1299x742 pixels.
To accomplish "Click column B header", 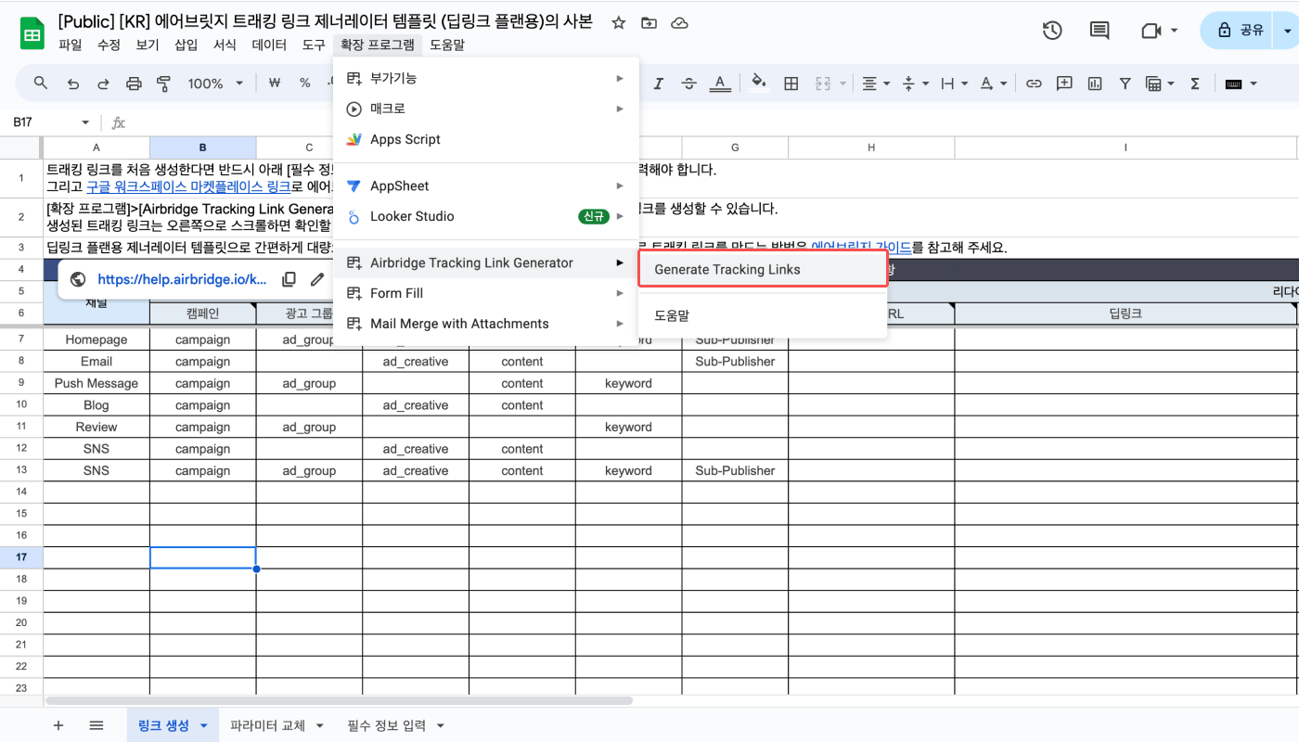I will tap(202, 147).
